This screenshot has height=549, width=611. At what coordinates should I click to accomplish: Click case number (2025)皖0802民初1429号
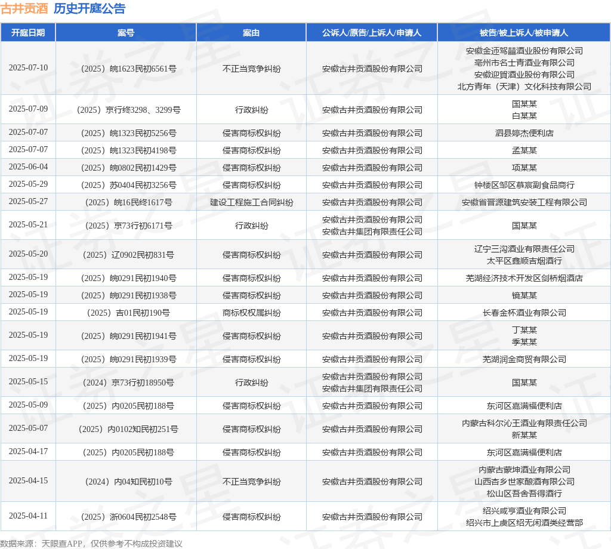pos(129,168)
